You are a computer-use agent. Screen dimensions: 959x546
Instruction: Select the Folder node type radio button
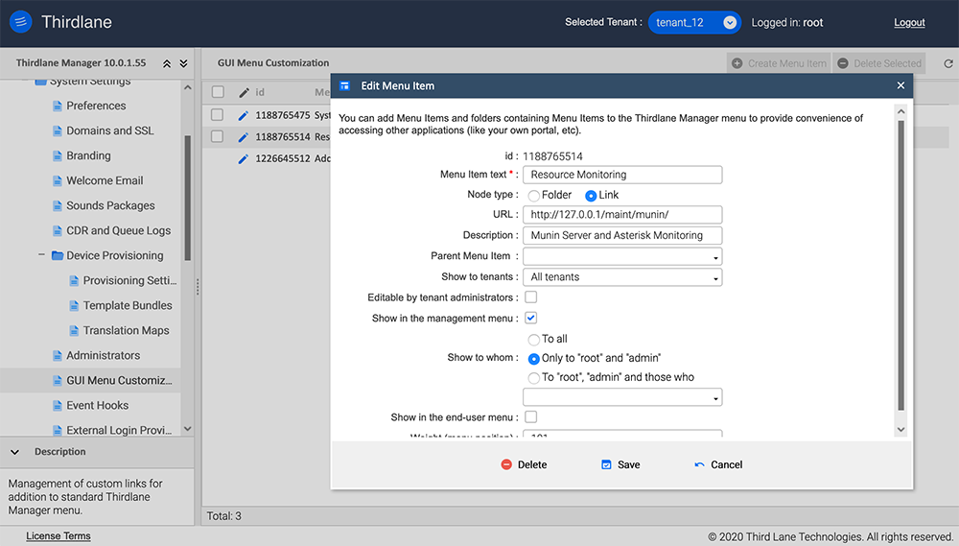click(x=534, y=196)
